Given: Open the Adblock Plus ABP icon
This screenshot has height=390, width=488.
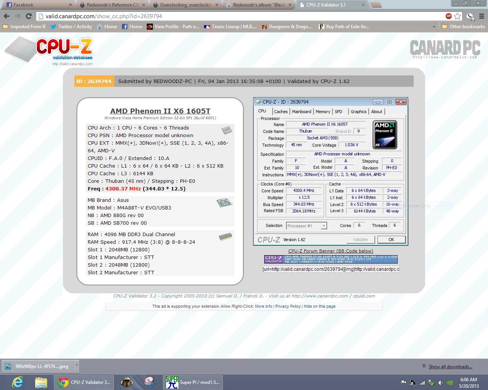Looking at the screenshot, I should [449, 16].
